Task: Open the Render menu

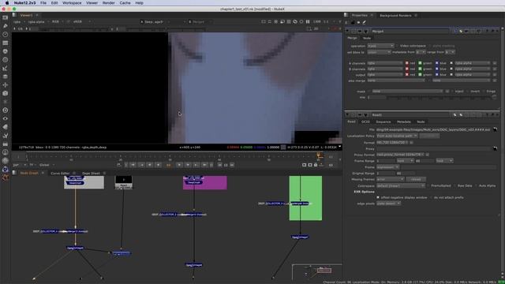Action: [109, 3]
